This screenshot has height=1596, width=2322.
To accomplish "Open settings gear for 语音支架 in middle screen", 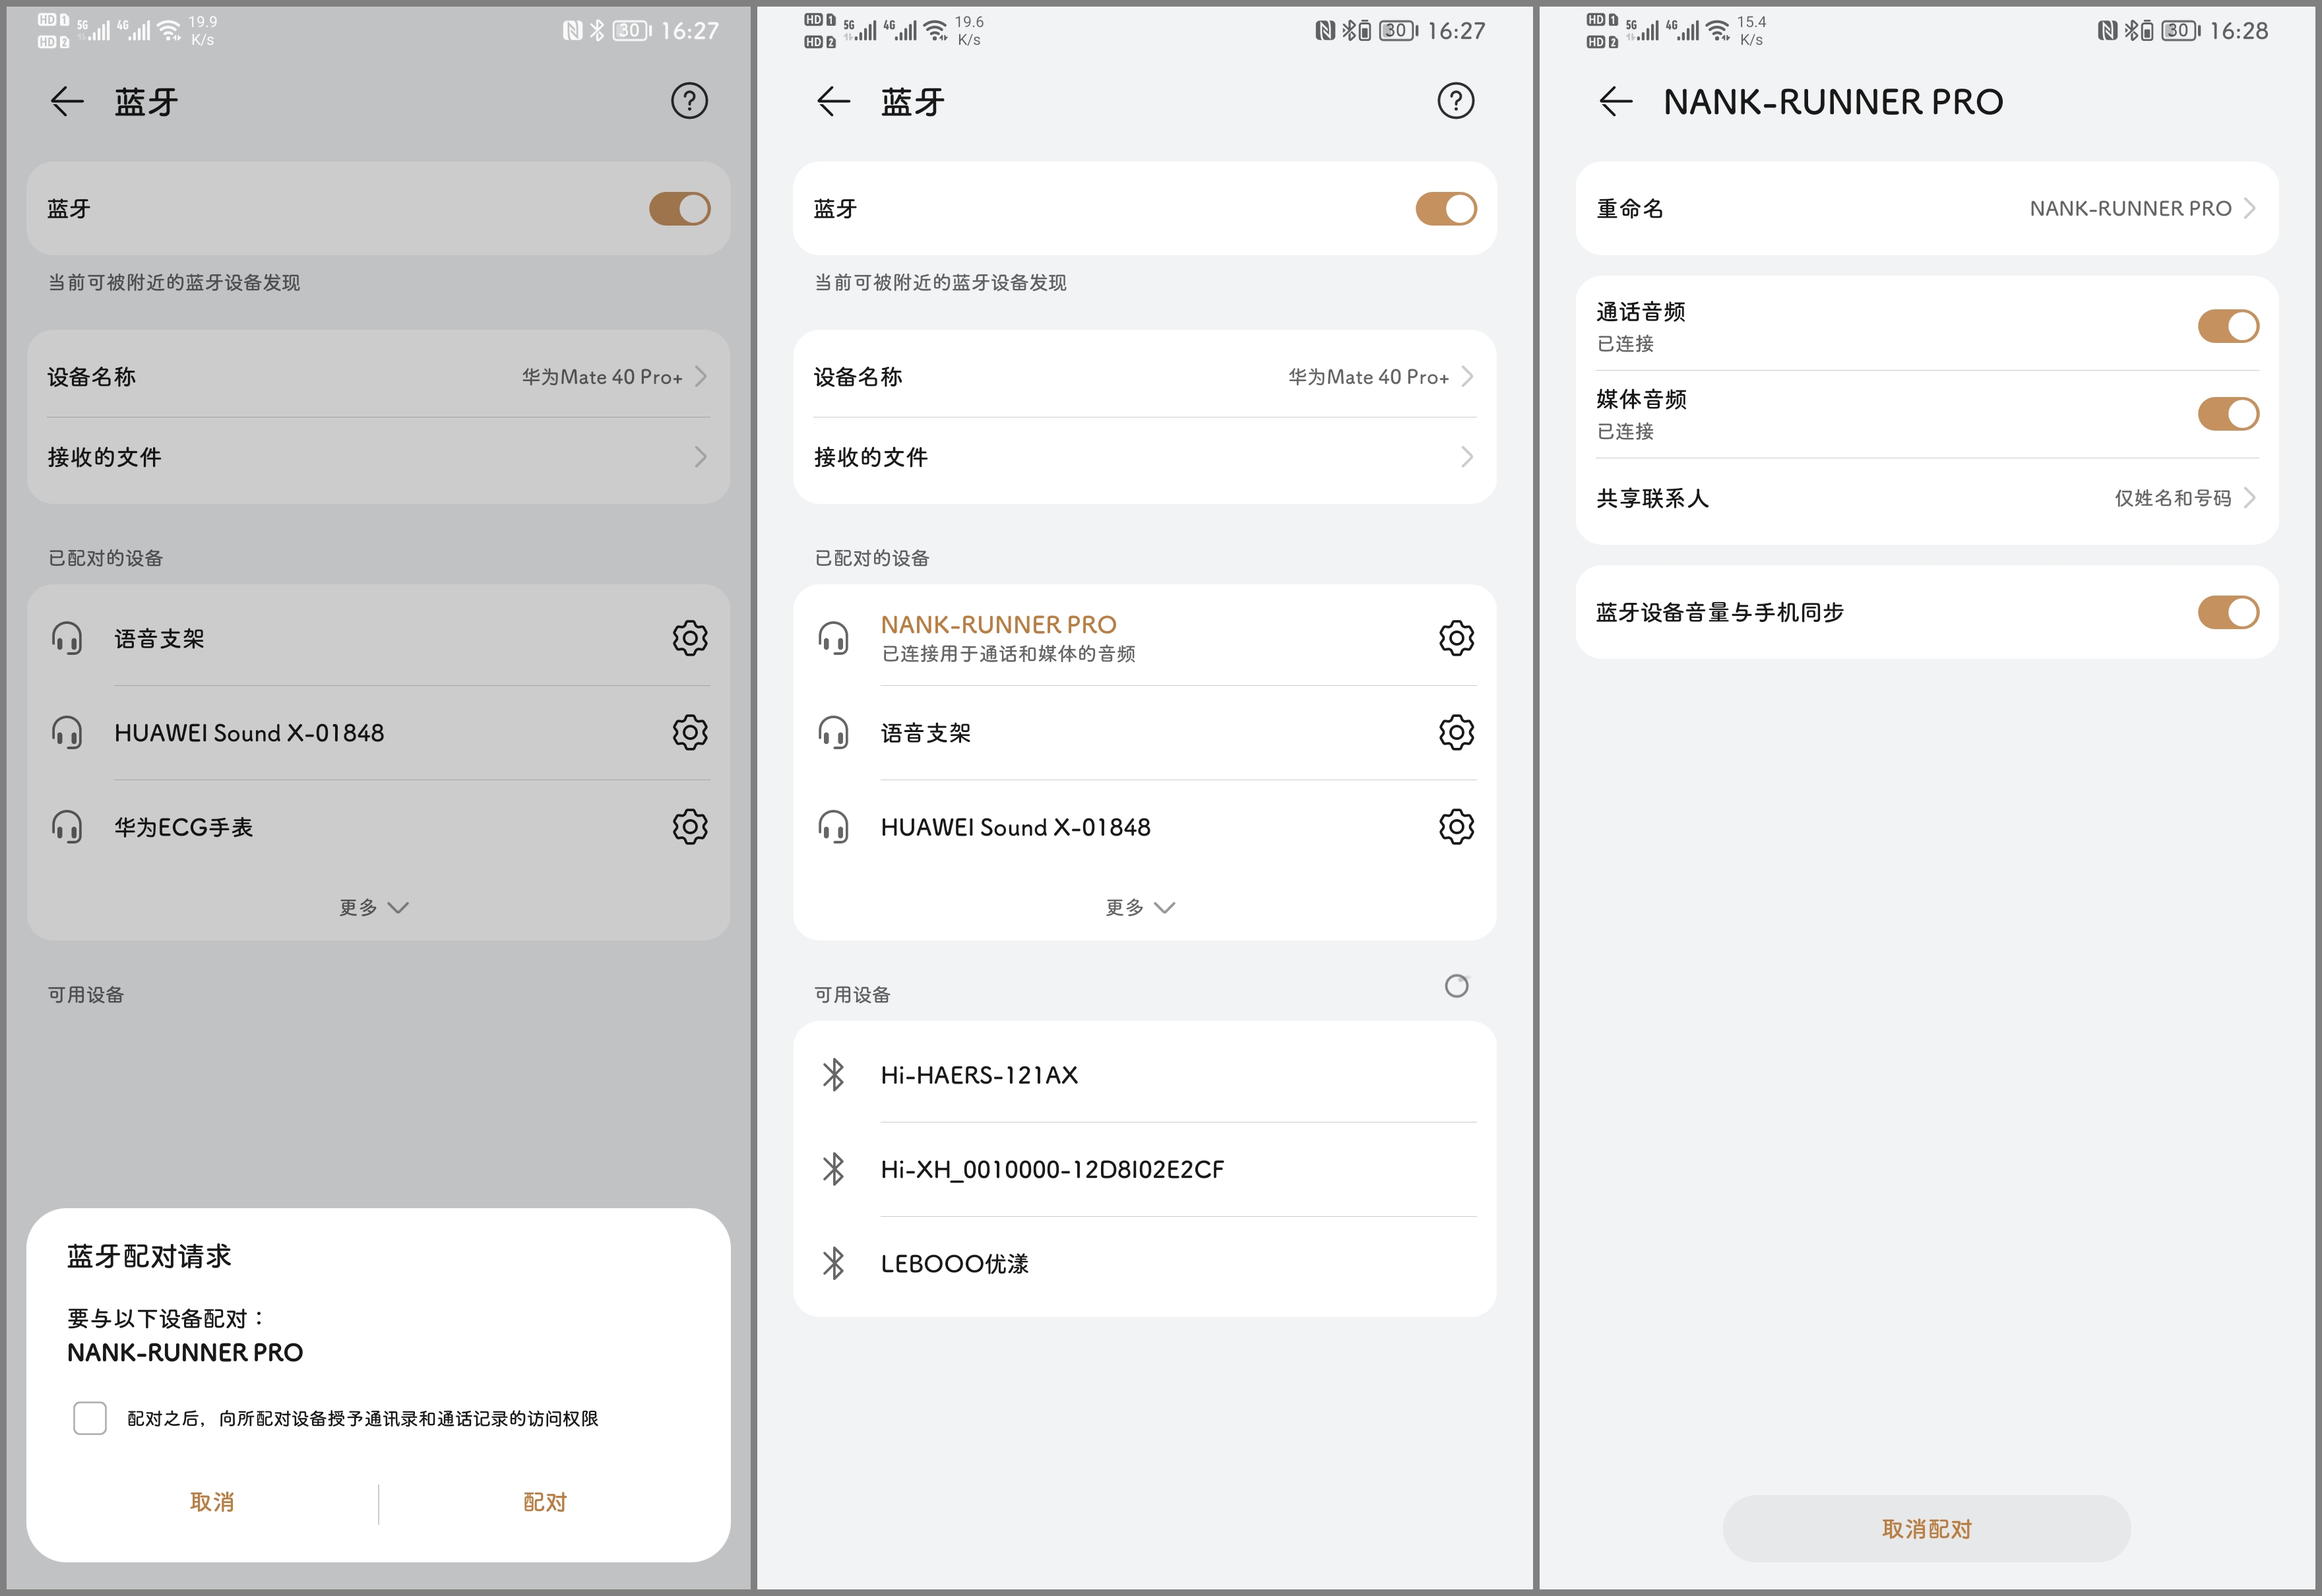I will tap(1456, 733).
